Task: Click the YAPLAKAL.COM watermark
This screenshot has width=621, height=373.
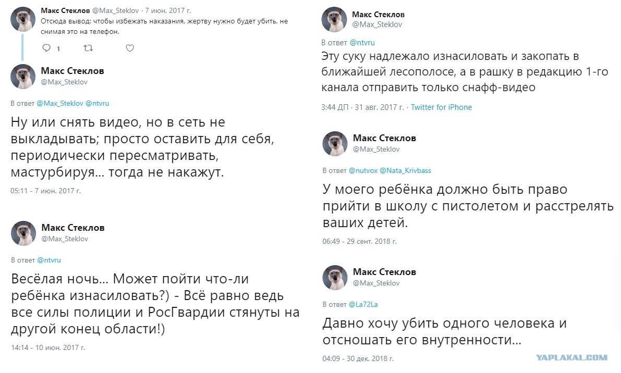Action: coord(571,357)
